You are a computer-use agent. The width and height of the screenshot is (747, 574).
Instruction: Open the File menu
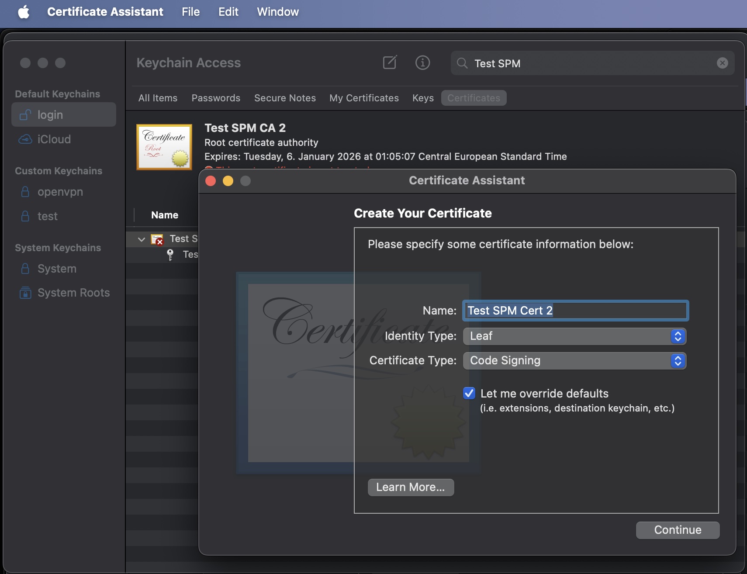(x=190, y=12)
